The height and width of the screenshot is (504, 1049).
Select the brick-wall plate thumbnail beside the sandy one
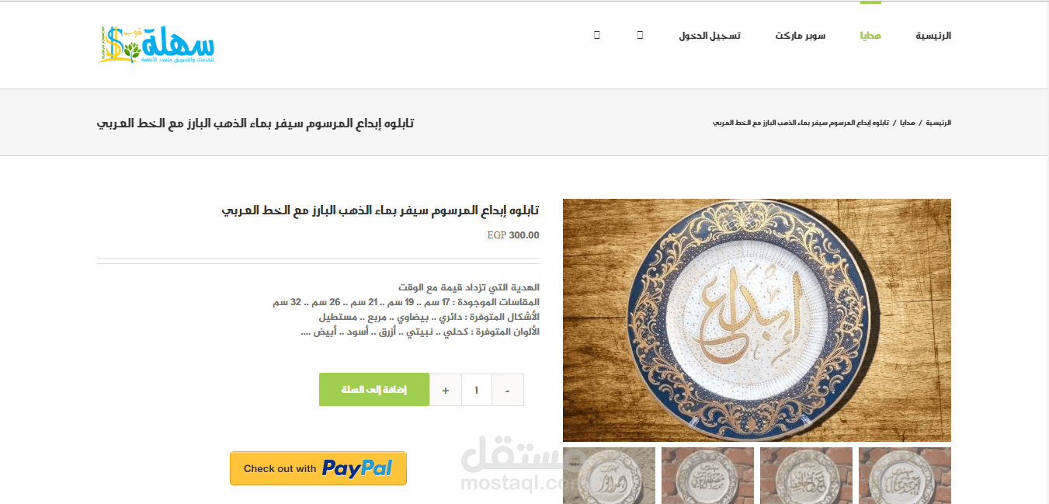pyautogui.click(x=707, y=475)
